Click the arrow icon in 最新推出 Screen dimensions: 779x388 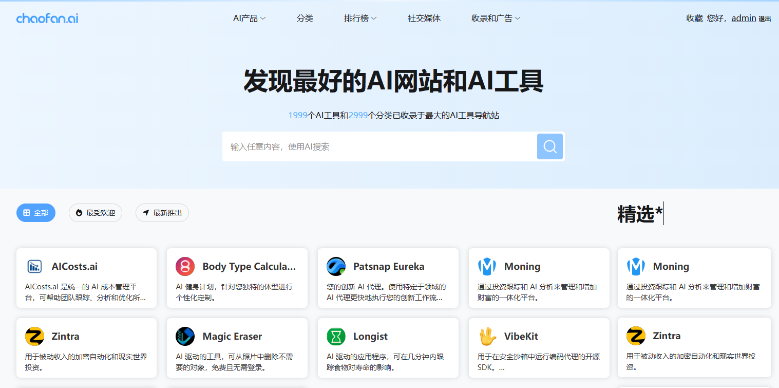(146, 213)
